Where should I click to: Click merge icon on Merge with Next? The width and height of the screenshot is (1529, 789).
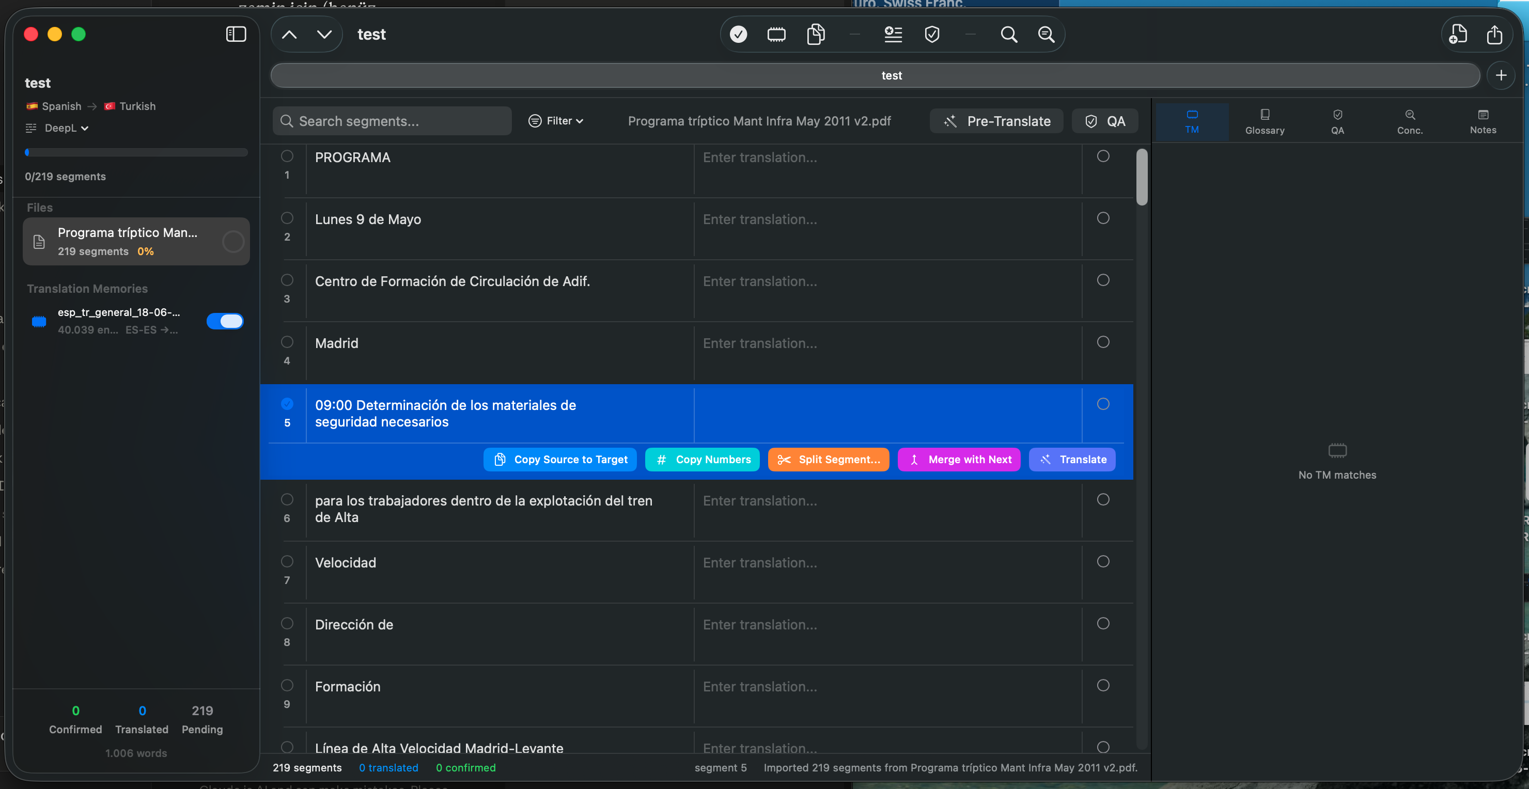click(x=914, y=460)
